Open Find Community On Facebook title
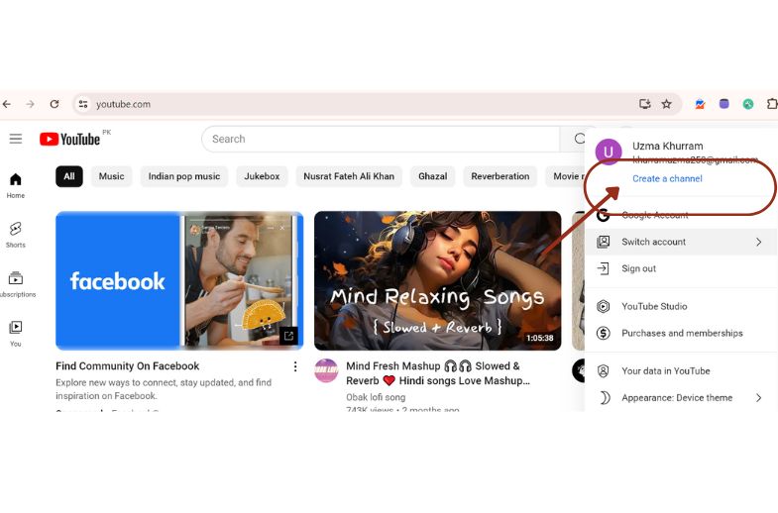The height and width of the screenshot is (513, 778). (x=128, y=366)
